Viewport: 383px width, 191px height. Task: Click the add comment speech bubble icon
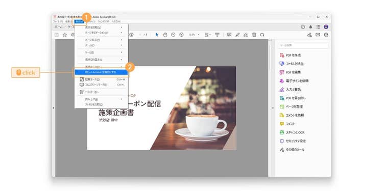coord(229,35)
